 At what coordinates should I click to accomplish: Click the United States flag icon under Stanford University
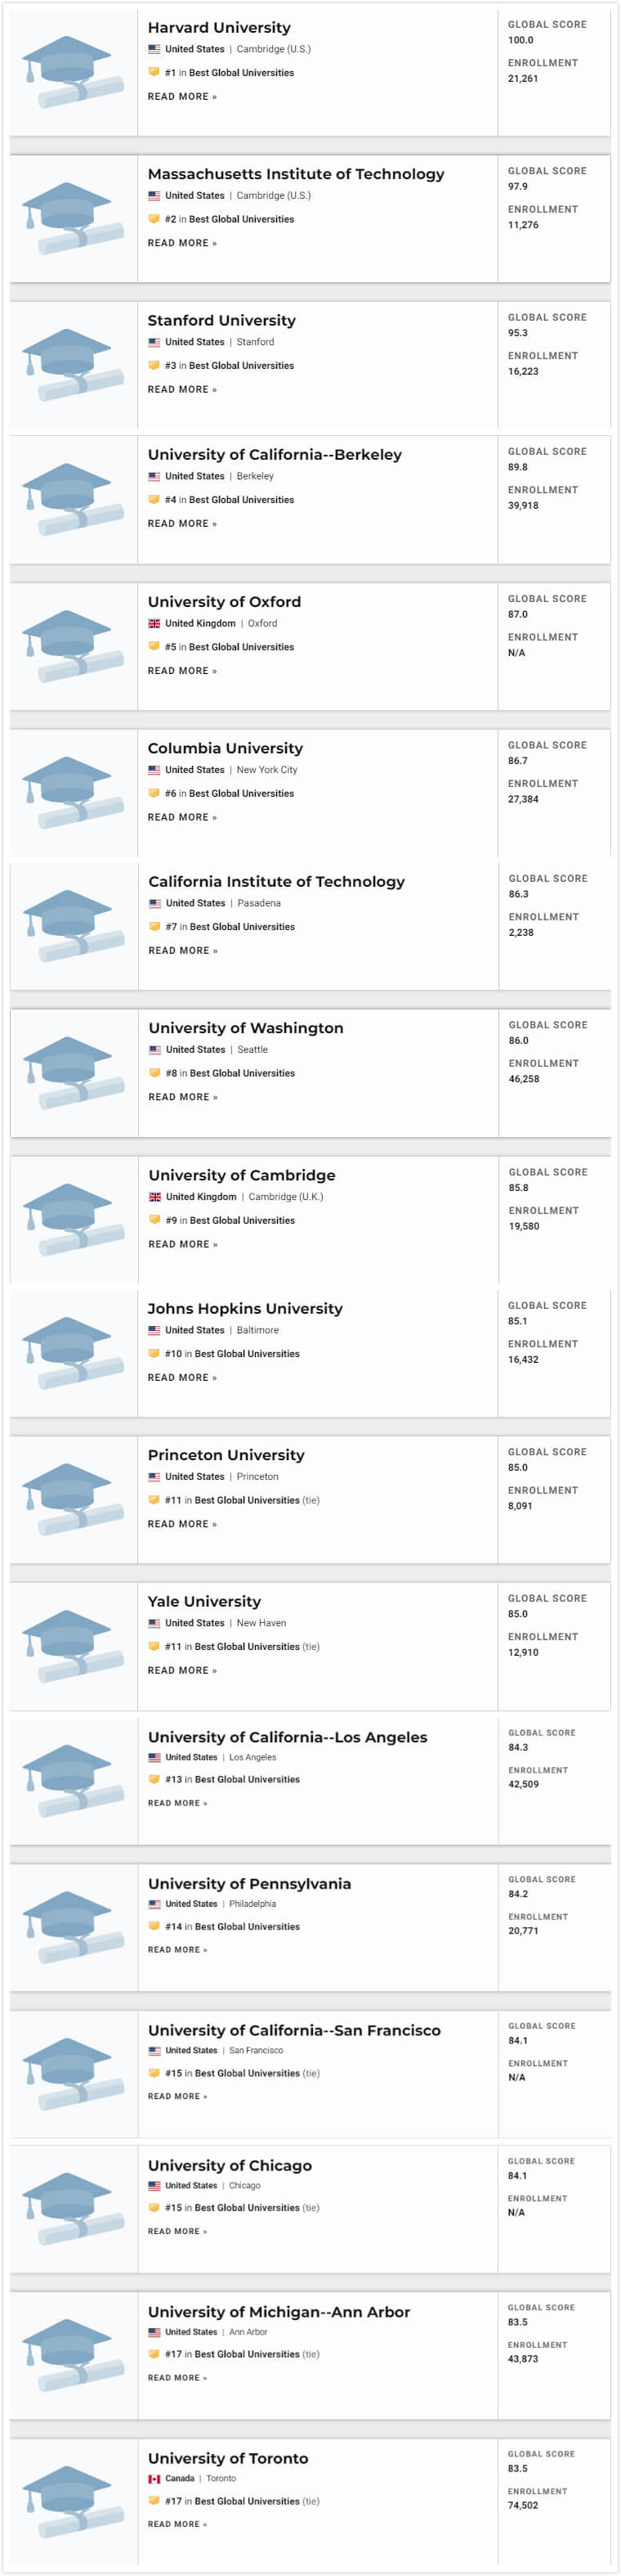pyautogui.click(x=154, y=342)
